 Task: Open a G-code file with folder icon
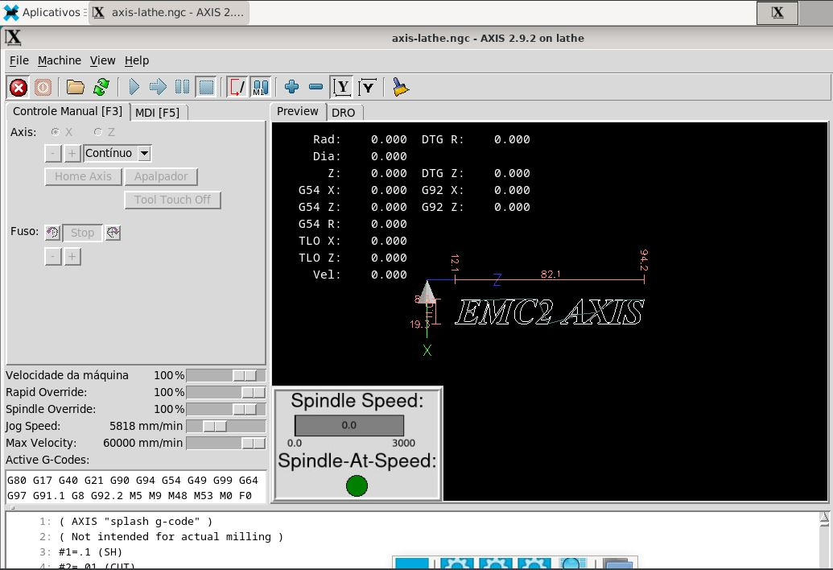click(76, 87)
